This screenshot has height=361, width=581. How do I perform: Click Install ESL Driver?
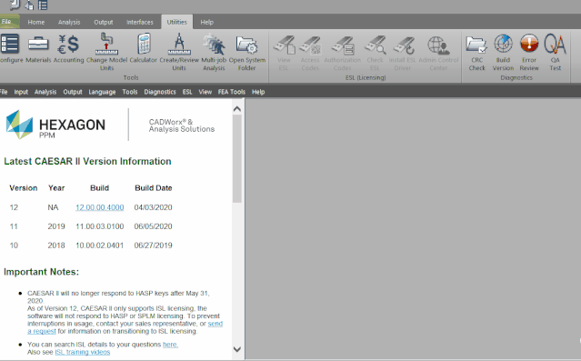[x=403, y=53]
